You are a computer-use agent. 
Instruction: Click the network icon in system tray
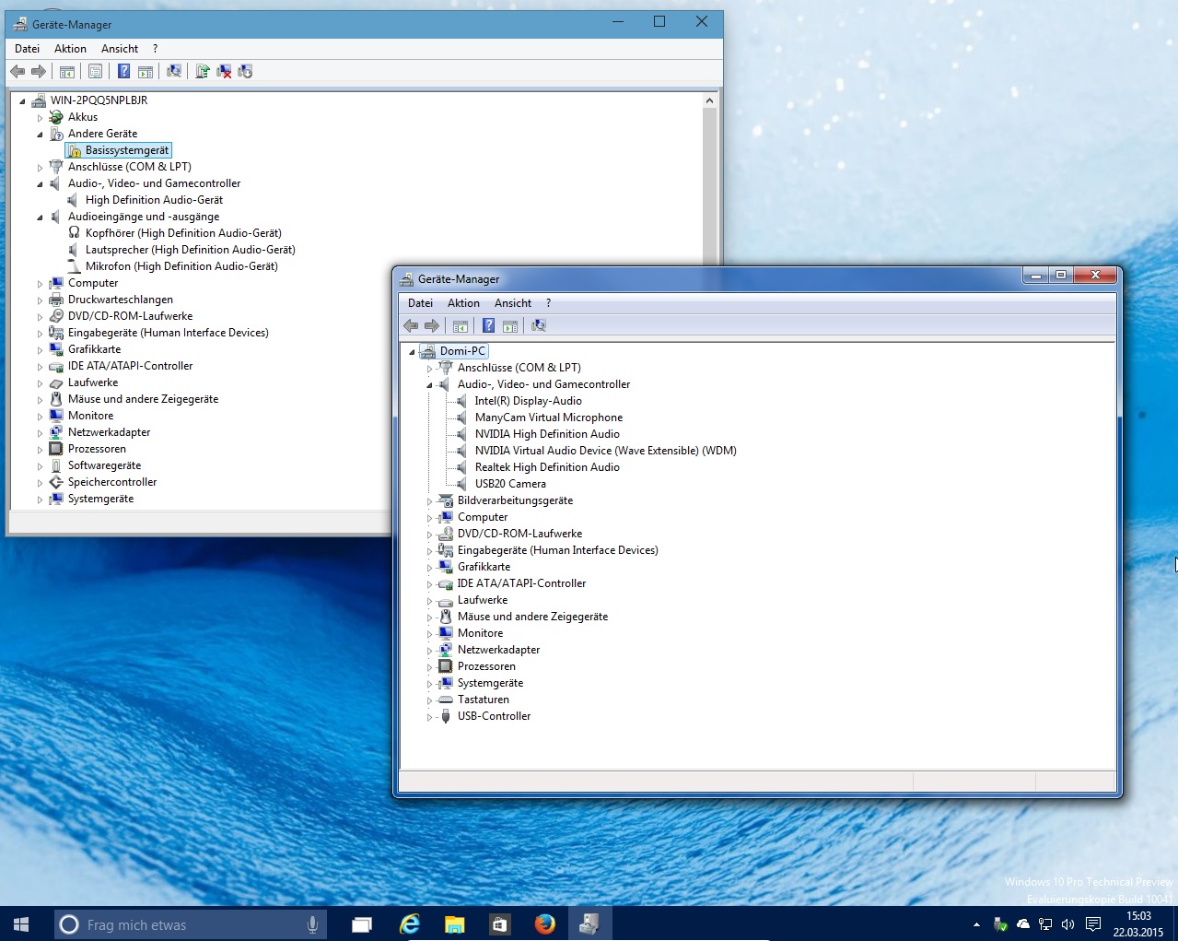pos(1045,924)
